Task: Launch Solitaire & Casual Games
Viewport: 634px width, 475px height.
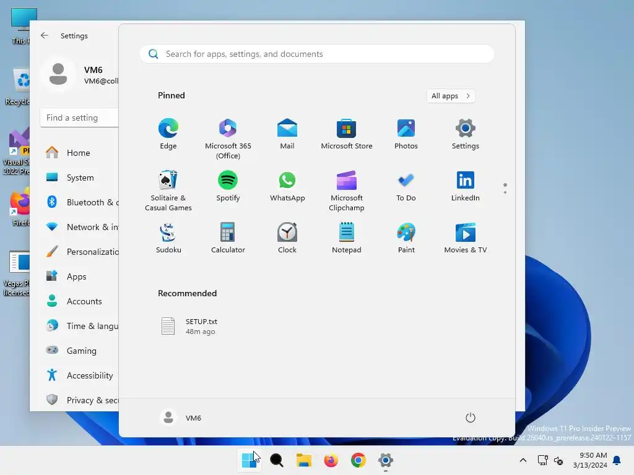Action: [168, 191]
